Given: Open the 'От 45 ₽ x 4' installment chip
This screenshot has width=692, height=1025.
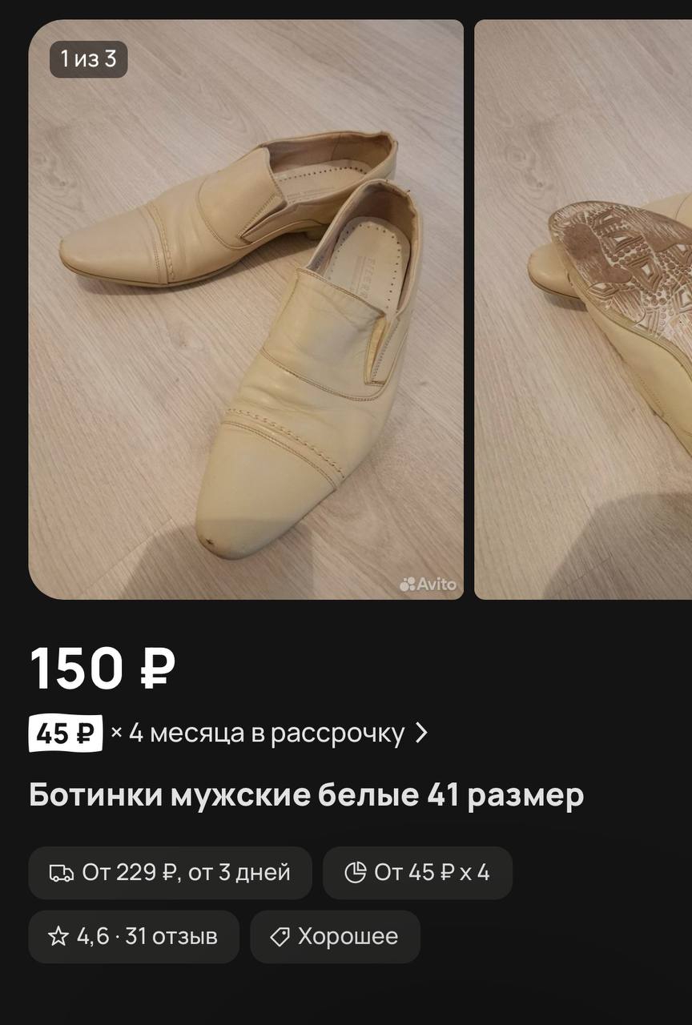Looking at the screenshot, I should (x=417, y=873).
